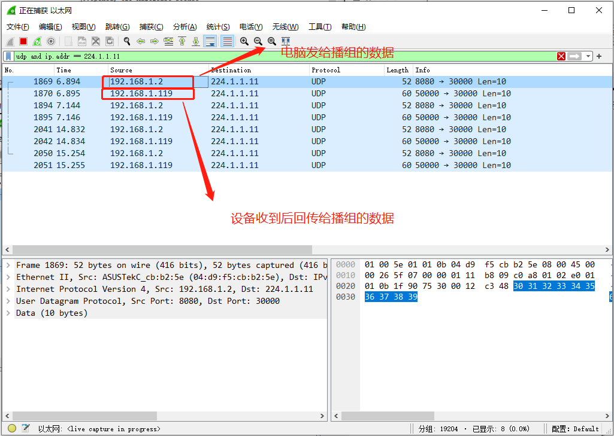This screenshot has width=614, height=436.
Task: Clear the display filter with red X
Action: (x=561, y=56)
